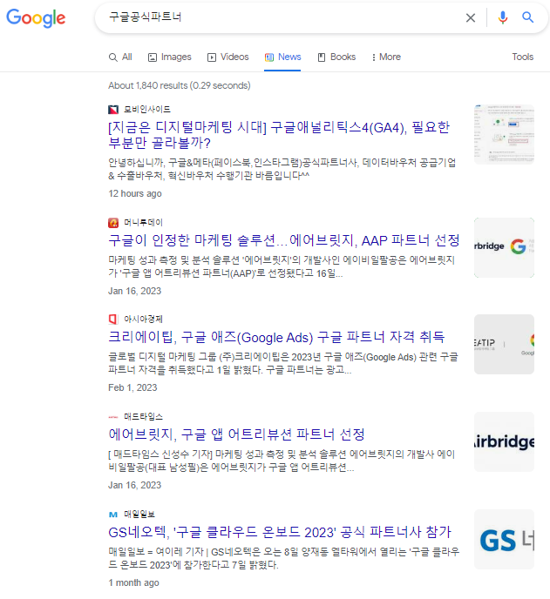This screenshot has width=550, height=599.
Task: Click snippet beginning 안녕하십니까, 구글&메타
Action: pos(282,169)
